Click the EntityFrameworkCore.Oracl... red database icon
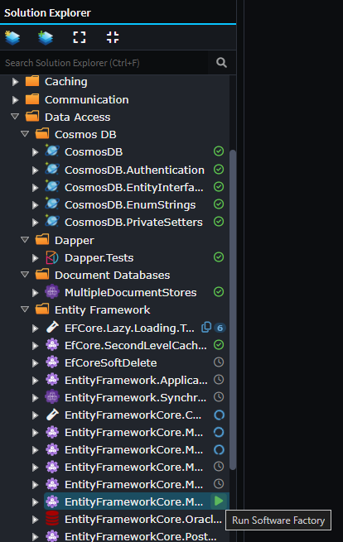The width and height of the screenshot is (343, 542). coord(52,519)
